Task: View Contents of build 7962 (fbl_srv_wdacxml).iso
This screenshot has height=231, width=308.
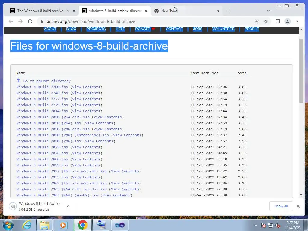Action: (125, 183)
